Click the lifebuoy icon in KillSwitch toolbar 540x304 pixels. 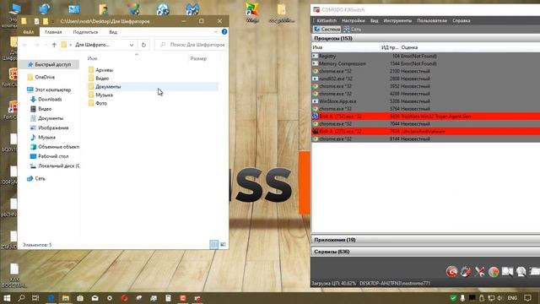pos(466,272)
